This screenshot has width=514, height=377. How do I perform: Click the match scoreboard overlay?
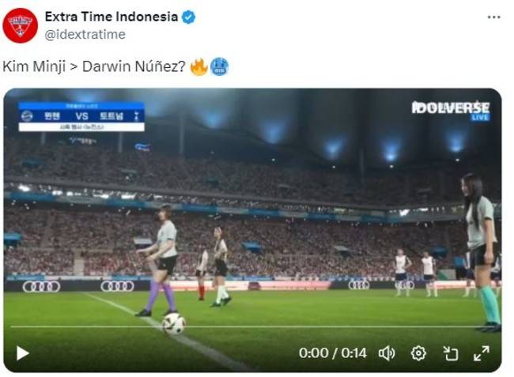[x=81, y=117]
